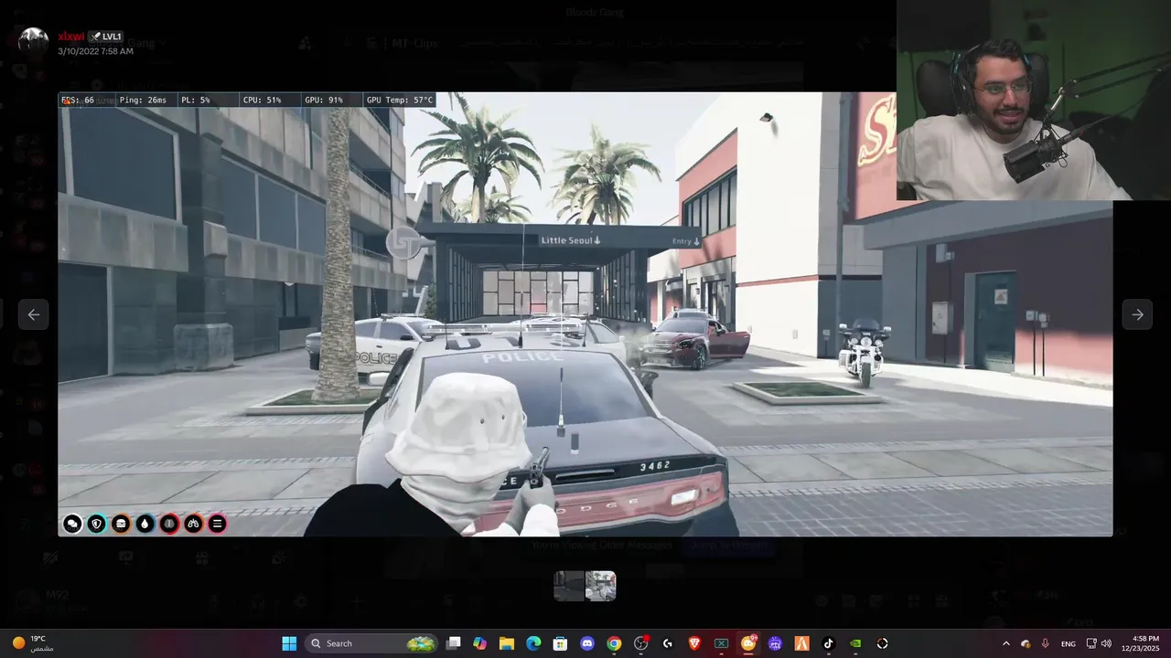Open Microsoft Store from the taskbar
This screenshot has height=658, width=1171.
click(560, 643)
